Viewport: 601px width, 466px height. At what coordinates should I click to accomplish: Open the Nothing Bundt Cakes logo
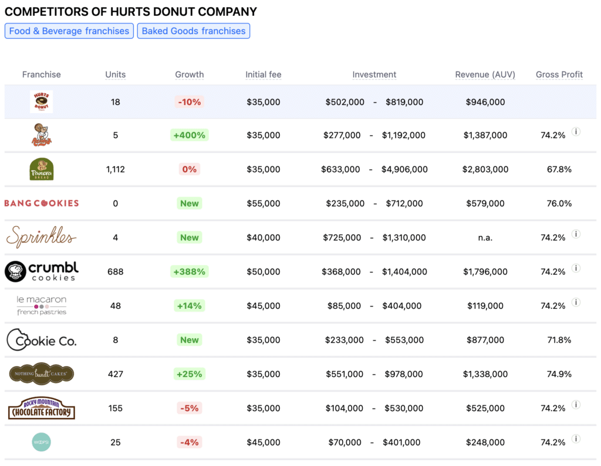pyautogui.click(x=42, y=374)
